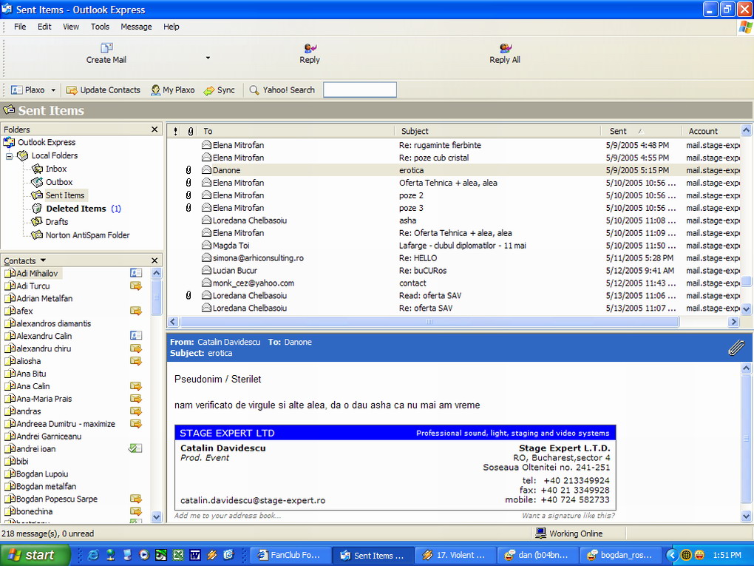Image resolution: width=754 pixels, height=566 pixels.
Task: Select the message 'Re: poze cub cristal'
Action: pos(453,158)
